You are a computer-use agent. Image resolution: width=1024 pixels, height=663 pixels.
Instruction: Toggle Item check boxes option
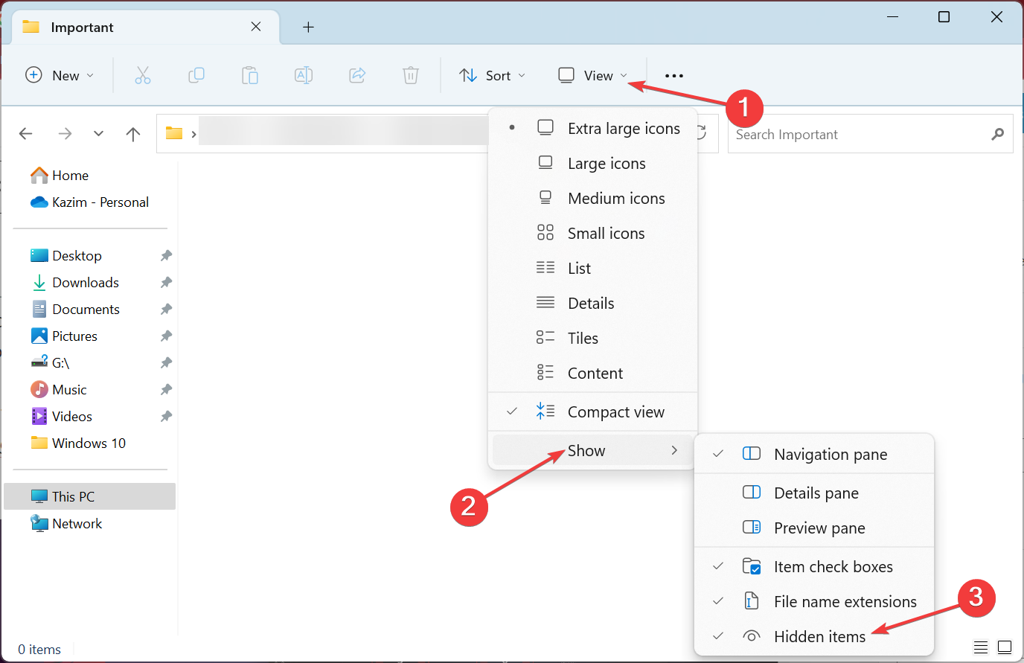click(x=814, y=567)
